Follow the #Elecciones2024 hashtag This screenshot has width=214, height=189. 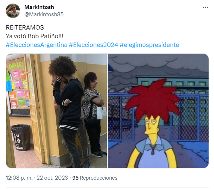[94, 45]
